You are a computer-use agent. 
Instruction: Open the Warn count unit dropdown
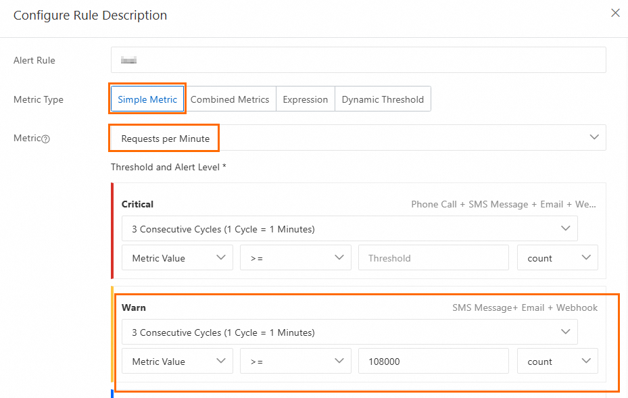(x=557, y=362)
